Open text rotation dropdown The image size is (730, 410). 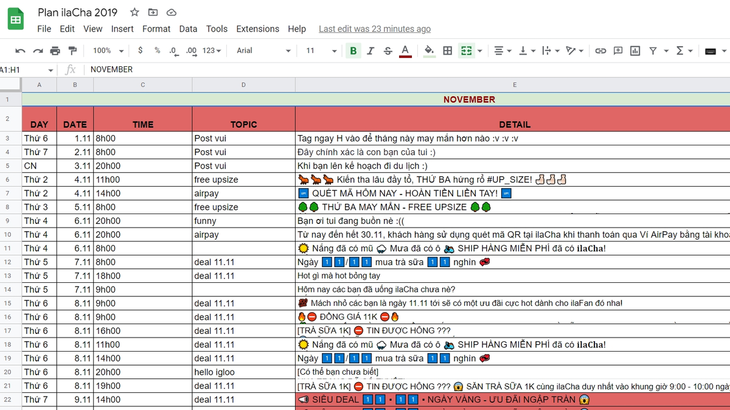pyautogui.click(x=574, y=50)
